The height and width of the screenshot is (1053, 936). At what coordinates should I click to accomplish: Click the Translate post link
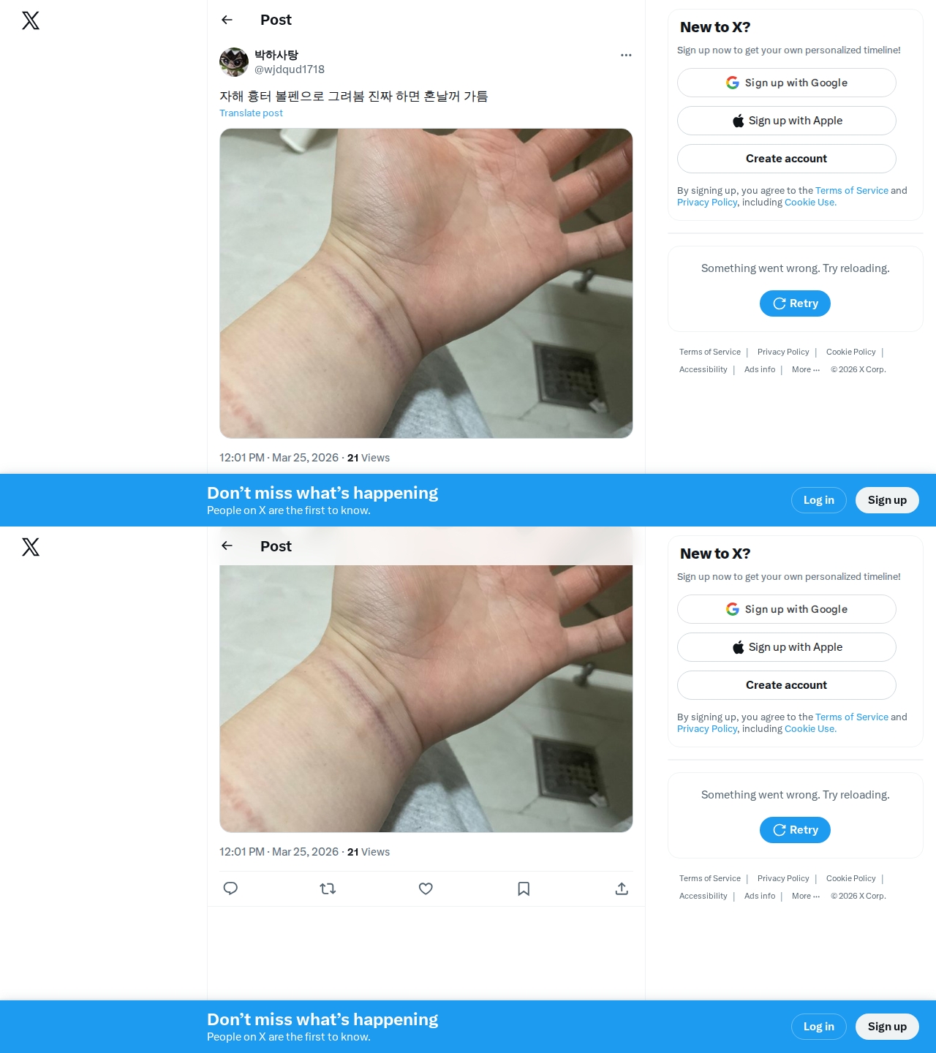(251, 113)
